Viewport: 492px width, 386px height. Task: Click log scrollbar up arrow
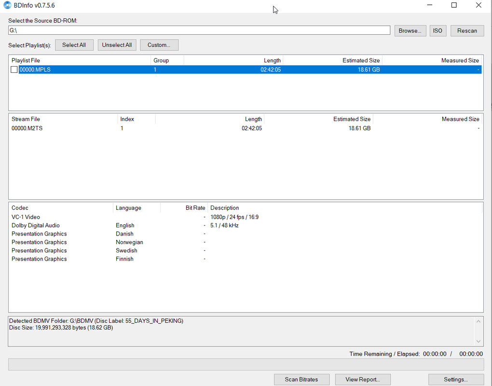click(x=478, y=321)
